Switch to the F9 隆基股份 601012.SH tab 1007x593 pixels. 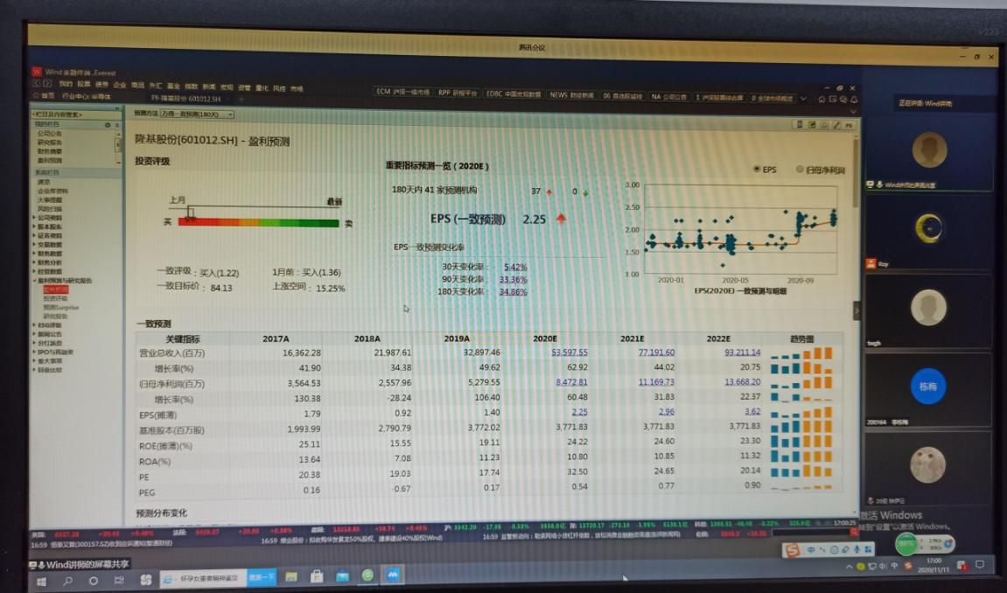coord(186,99)
